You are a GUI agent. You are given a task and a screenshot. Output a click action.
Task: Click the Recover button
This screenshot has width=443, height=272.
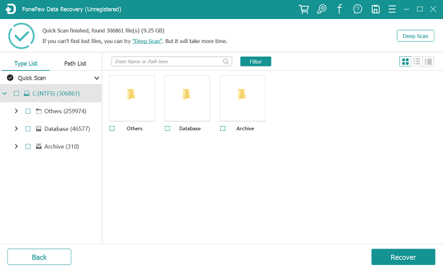403,257
